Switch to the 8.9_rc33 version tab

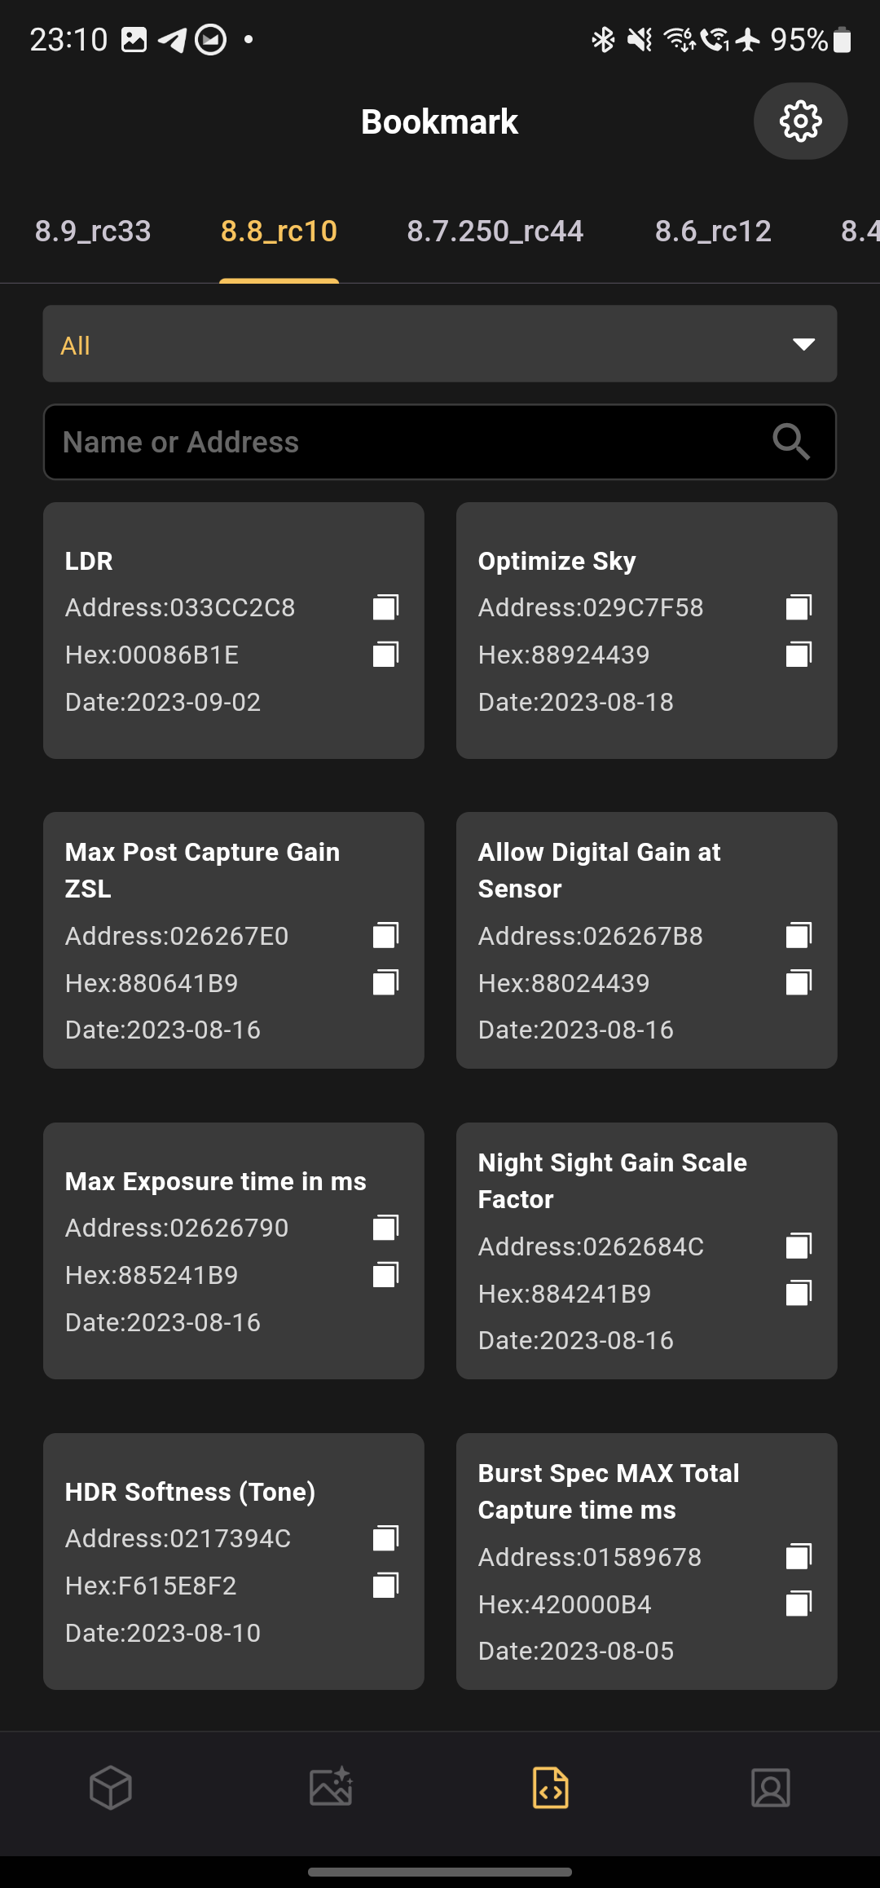(93, 232)
